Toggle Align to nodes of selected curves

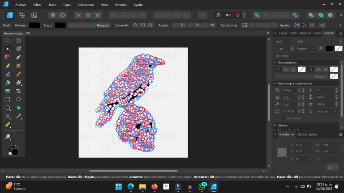coord(297,25)
